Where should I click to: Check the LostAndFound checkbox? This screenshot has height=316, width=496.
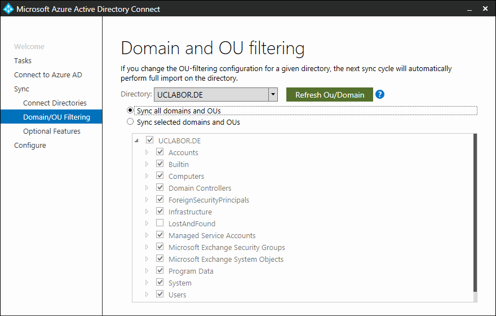click(160, 223)
